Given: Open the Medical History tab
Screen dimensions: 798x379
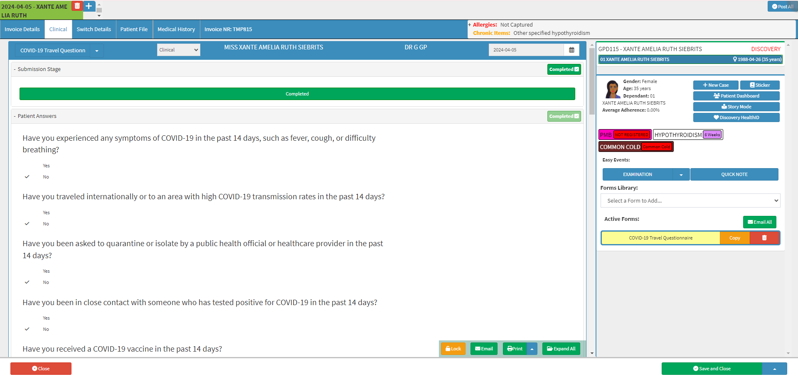Looking at the screenshot, I should click(x=176, y=29).
